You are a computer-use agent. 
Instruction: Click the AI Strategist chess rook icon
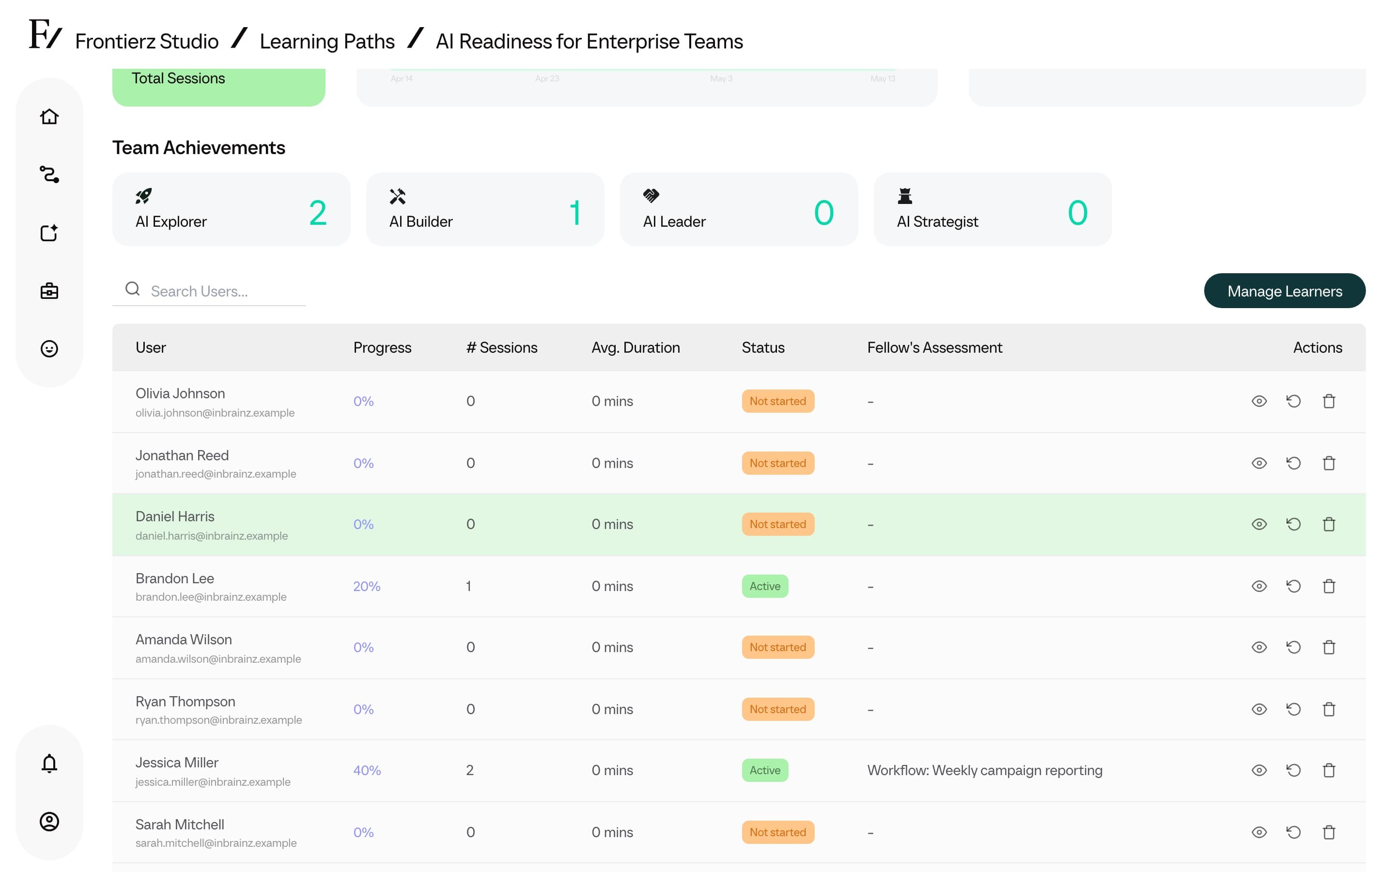[x=905, y=196]
